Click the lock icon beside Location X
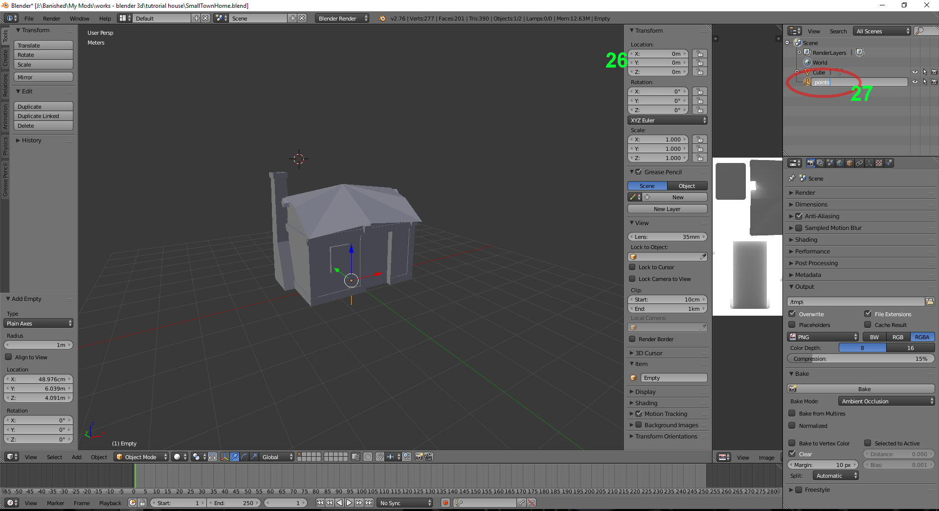The width and height of the screenshot is (939, 511). (700, 54)
